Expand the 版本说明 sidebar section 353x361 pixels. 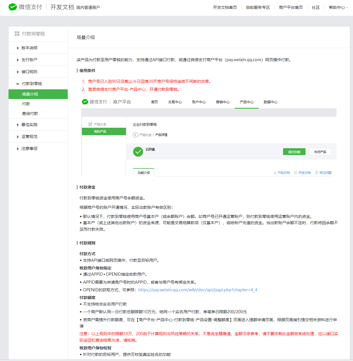(x=38, y=48)
